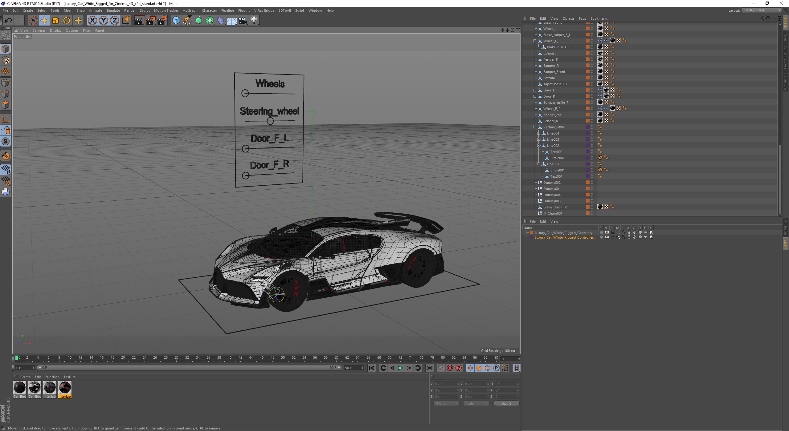Image resolution: width=789 pixels, height=431 pixels.
Task: Select Points mode in left palette
Action: click(x=6, y=83)
